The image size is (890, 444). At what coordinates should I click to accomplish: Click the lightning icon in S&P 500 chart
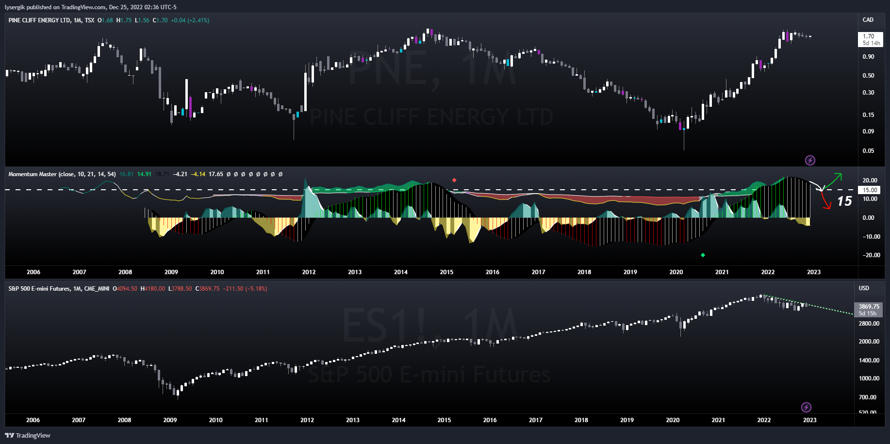coord(806,407)
